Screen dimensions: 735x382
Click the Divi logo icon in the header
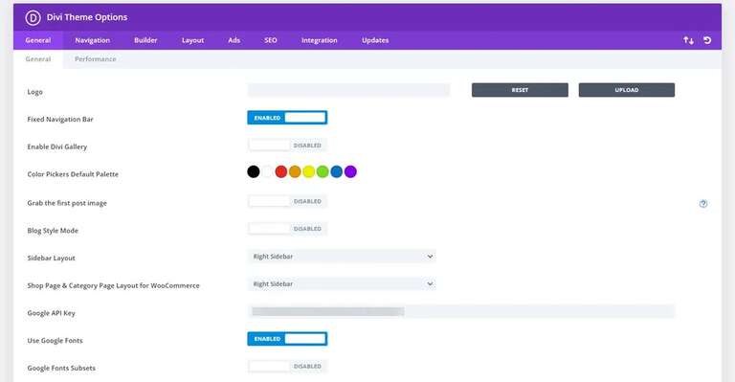tap(33, 18)
